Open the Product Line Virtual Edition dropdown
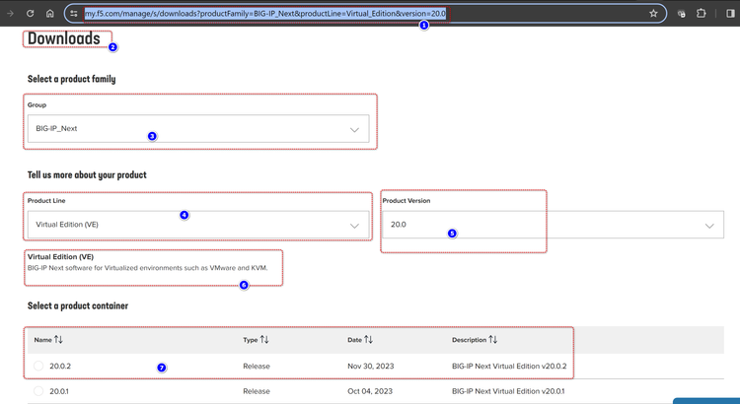Image resolution: width=740 pixels, height=404 pixels. pyautogui.click(x=198, y=225)
